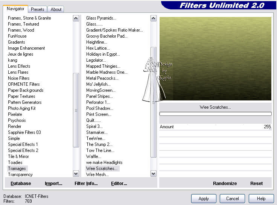
Task: Choose Groovy Bachelor Pad... filter
Action: coord(107,36)
